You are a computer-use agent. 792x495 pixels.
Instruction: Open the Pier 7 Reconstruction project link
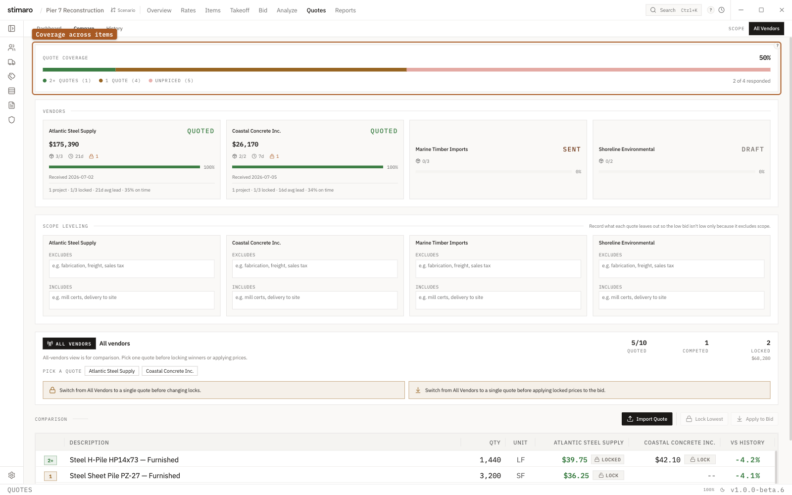coord(75,10)
